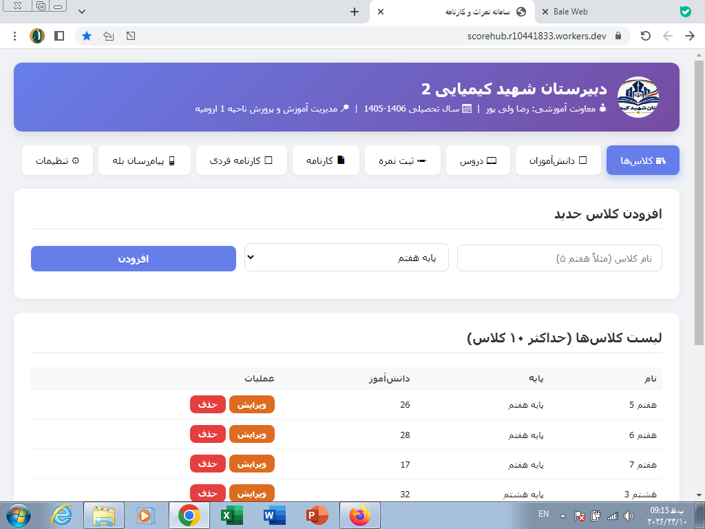
Task: Edit the class هفتم 7
Action: pos(252,464)
